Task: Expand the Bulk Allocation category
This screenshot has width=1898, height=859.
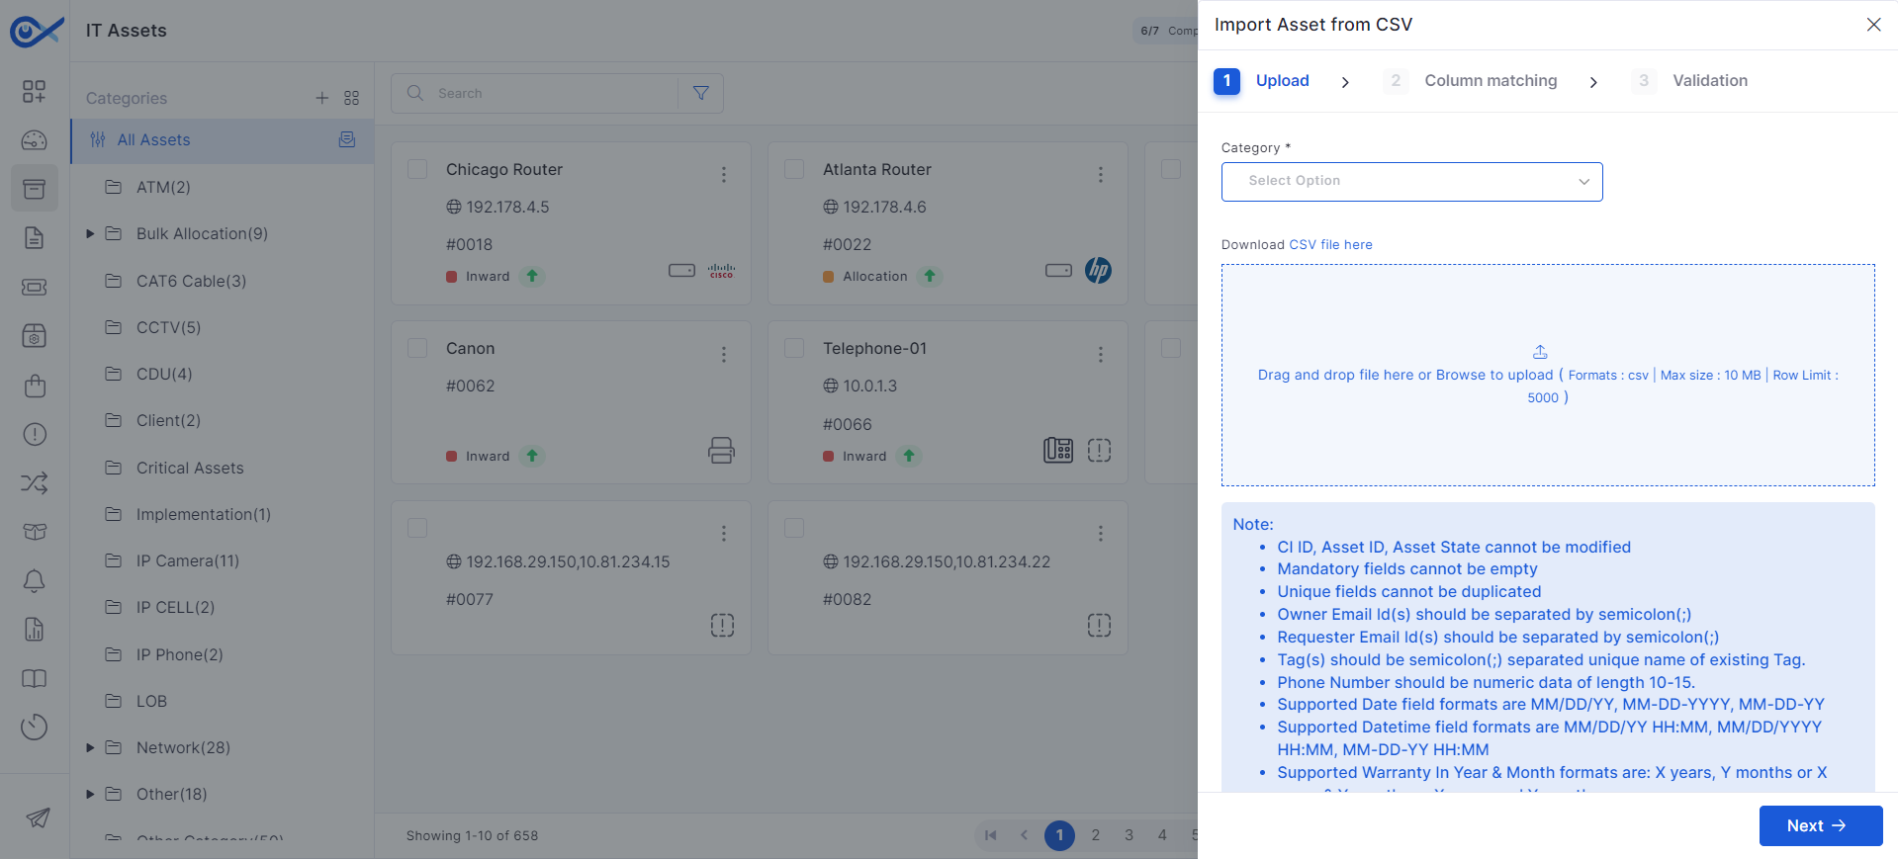Action: coord(90,234)
